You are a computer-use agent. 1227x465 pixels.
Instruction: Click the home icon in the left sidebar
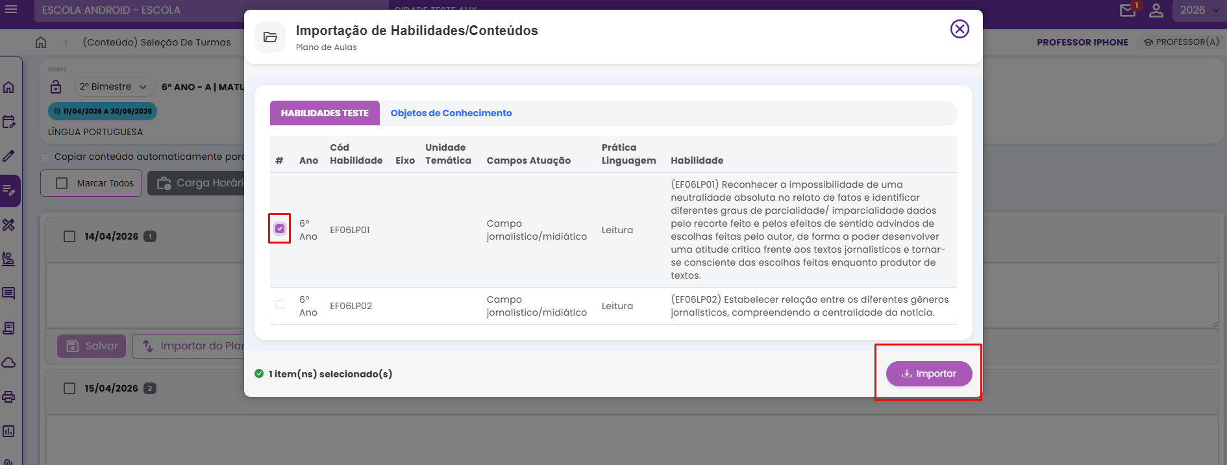[x=9, y=87]
